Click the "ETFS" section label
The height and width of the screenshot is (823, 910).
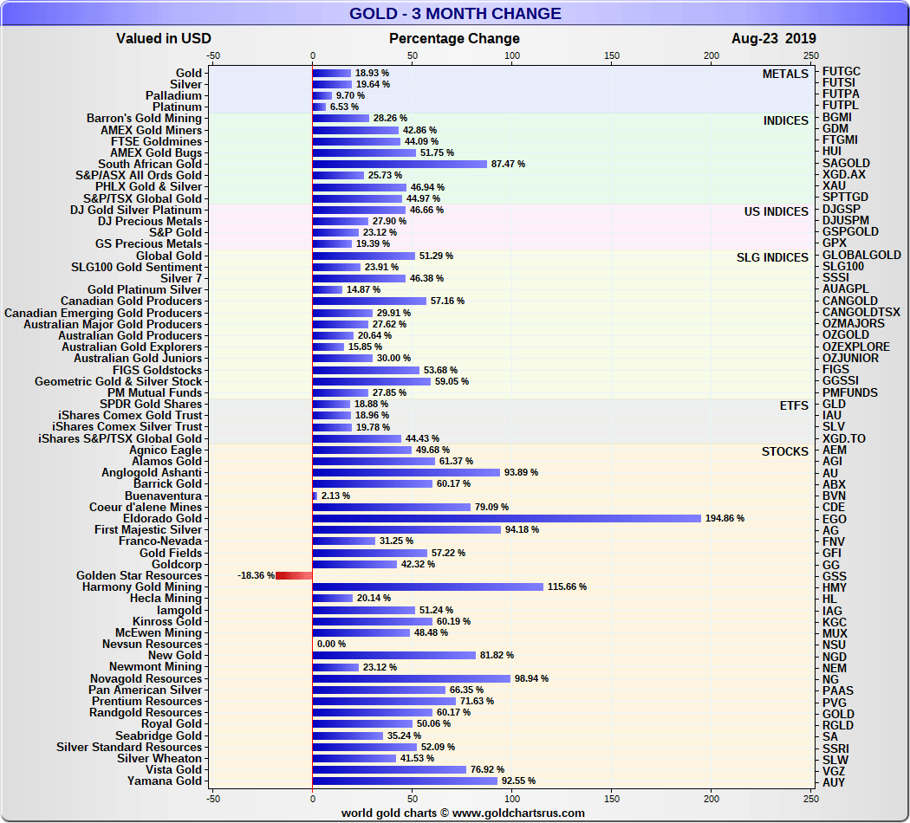point(794,405)
